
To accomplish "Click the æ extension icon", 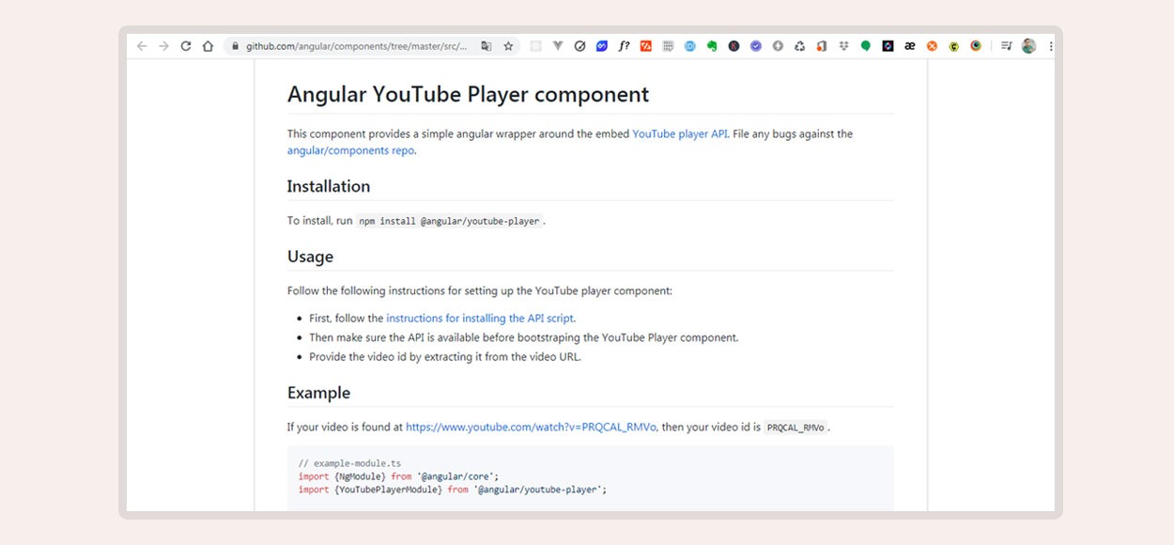I will pyautogui.click(x=909, y=45).
